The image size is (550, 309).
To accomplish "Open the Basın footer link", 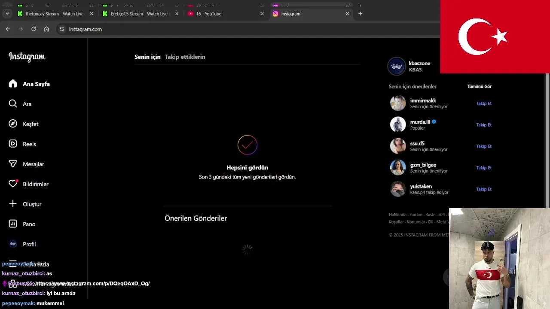I will (x=431, y=215).
